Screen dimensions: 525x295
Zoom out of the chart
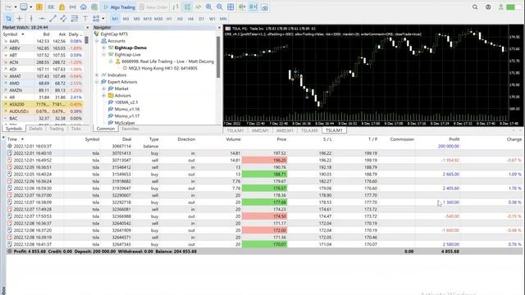[x=220, y=7]
